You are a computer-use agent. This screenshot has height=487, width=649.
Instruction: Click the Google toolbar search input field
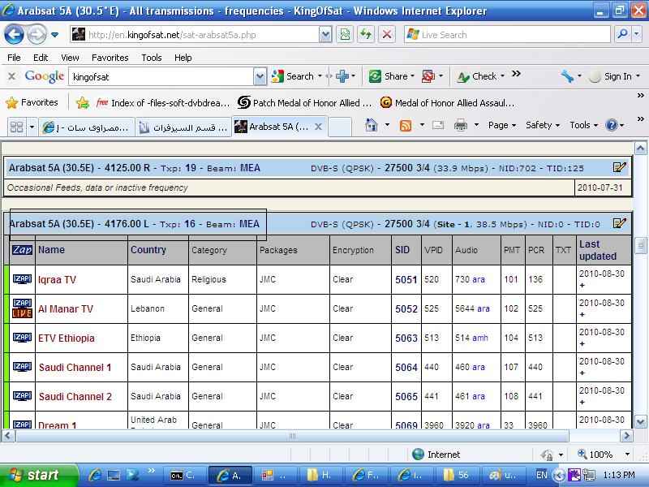pyautogui.click(x=161, y=76)
